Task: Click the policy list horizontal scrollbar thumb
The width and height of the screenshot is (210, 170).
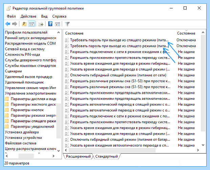Action: (112, 150)
